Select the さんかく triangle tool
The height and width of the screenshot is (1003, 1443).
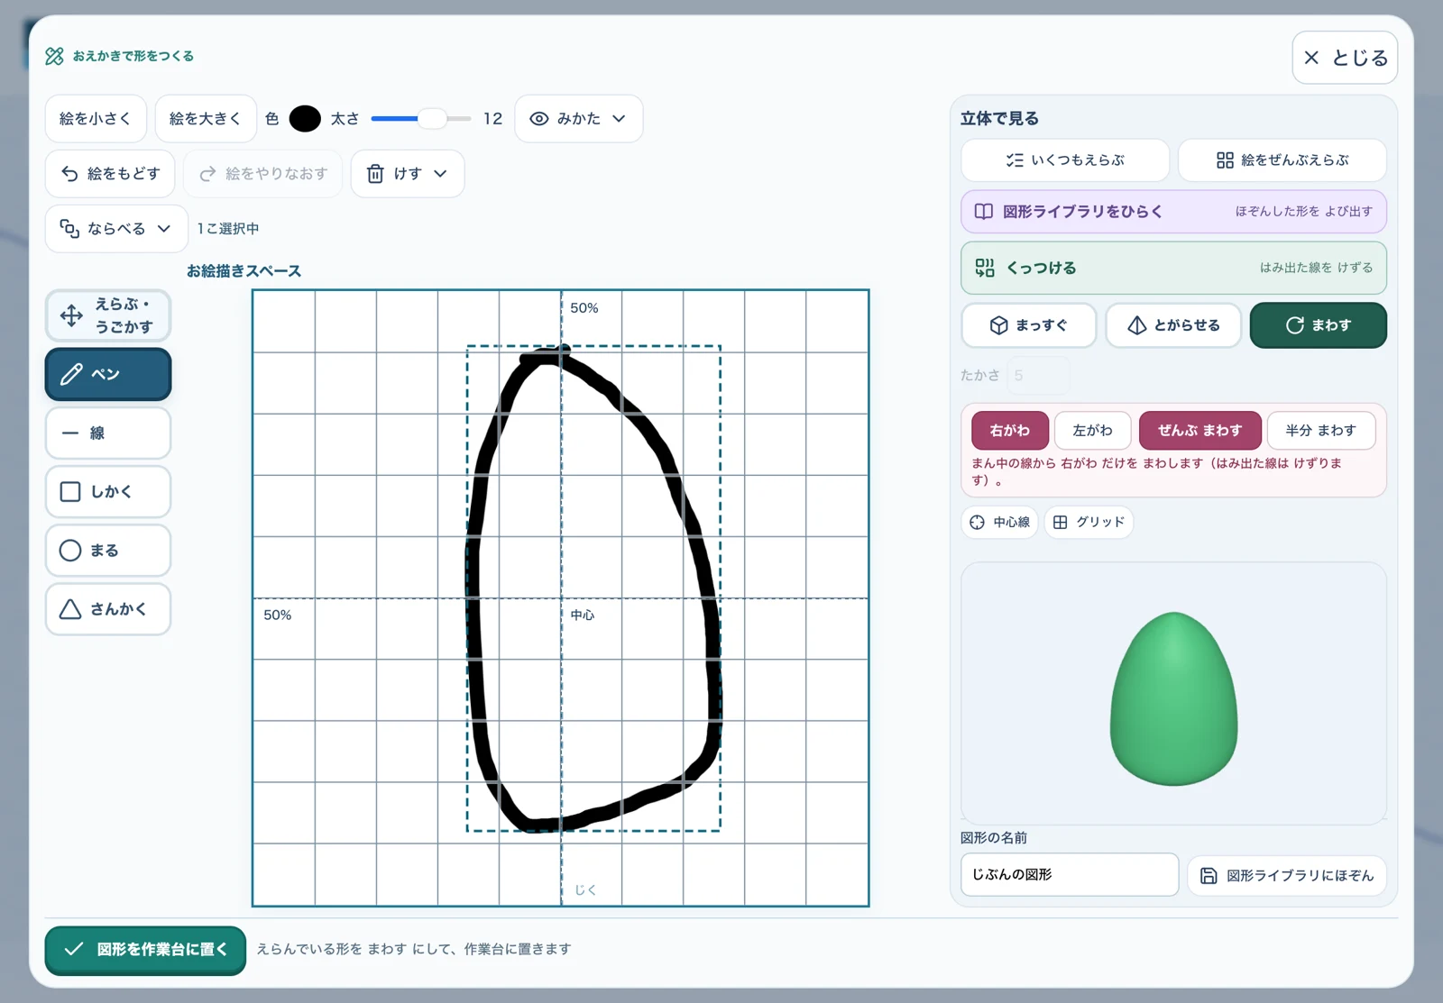pos(108,609)
